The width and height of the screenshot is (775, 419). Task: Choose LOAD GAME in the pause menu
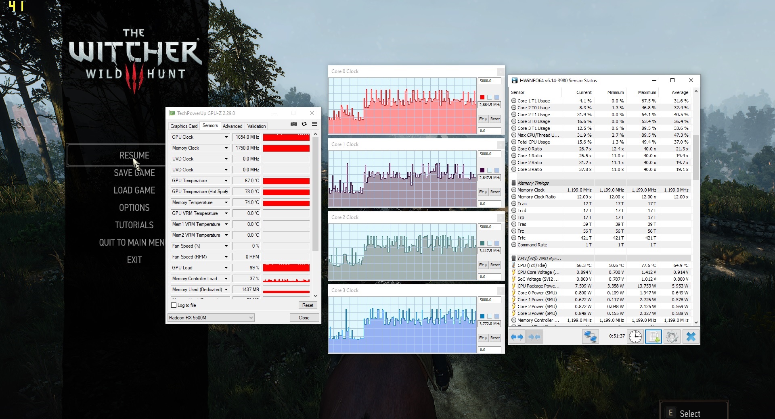134,190
